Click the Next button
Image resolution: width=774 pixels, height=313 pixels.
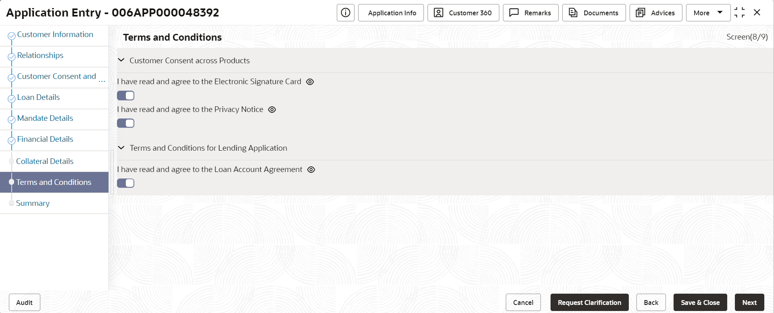point(749,302)
